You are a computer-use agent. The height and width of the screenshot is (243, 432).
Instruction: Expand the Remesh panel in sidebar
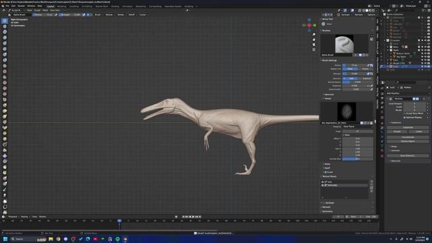[326, 207]
